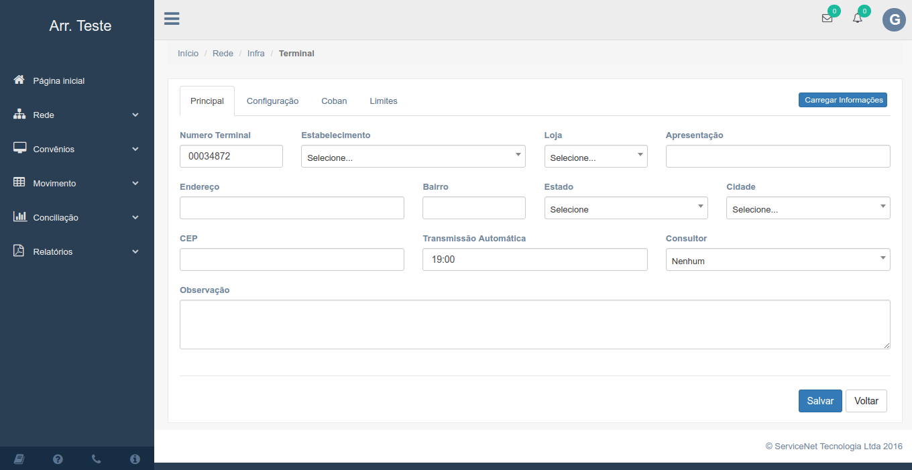Switch to the Limites tab
Screen dimensions: 912x470
click(x=384, y=101)
